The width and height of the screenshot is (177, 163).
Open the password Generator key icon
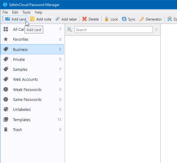point(142,19)
